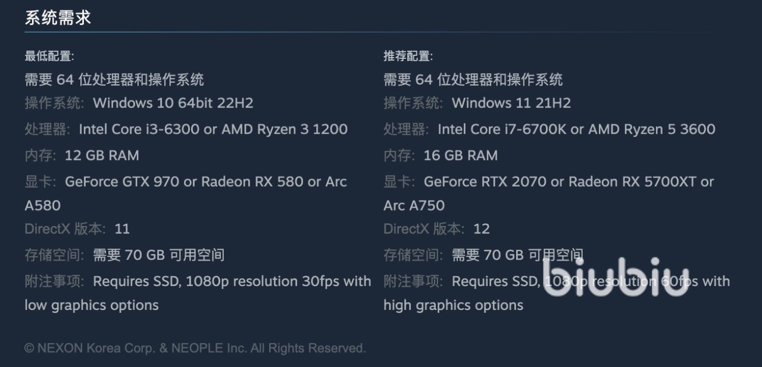
Task: Click the 30fps minimum note text
Action: 232,281
